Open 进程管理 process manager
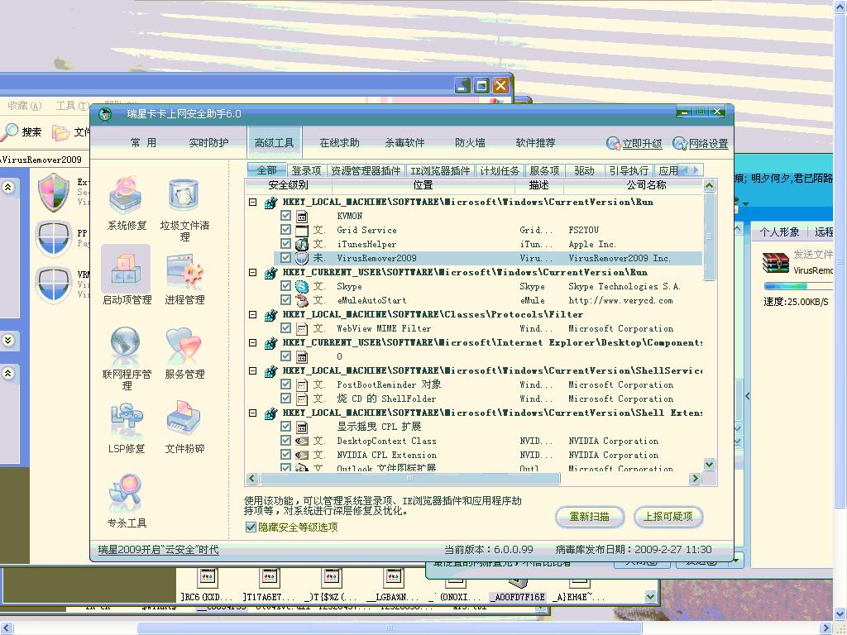Viewport: 847px width, 635px height. click(x=184, y=278)
